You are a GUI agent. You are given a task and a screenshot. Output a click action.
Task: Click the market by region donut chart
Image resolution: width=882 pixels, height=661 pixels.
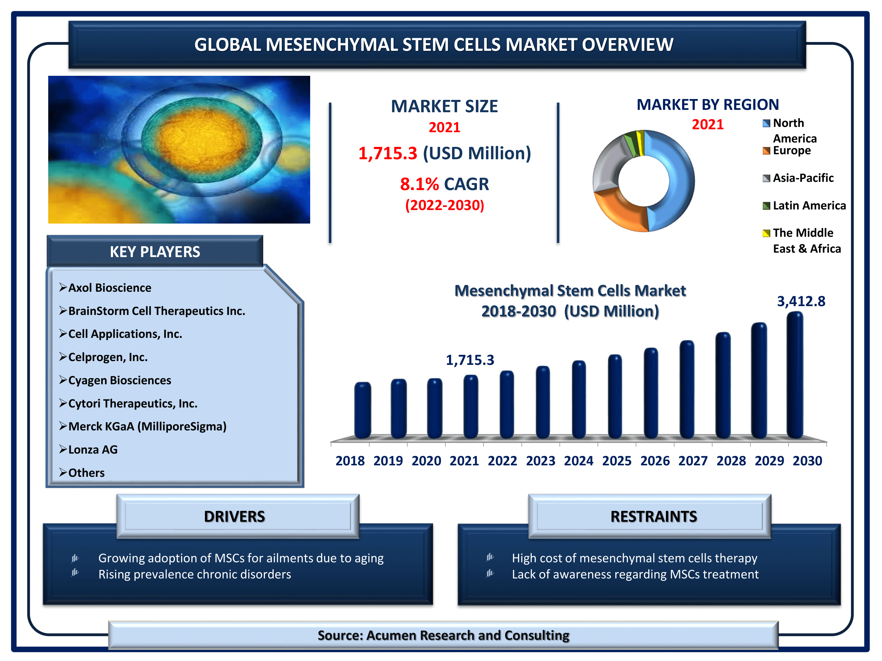(x=643, y=180)
